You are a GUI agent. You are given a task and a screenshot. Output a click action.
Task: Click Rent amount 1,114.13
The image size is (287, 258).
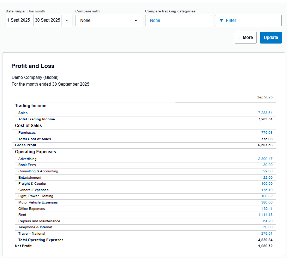[x=265, y=215]
